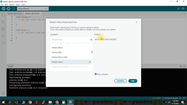Open the Boards Manager sidebar icon
187x105 pixels.
3,22
